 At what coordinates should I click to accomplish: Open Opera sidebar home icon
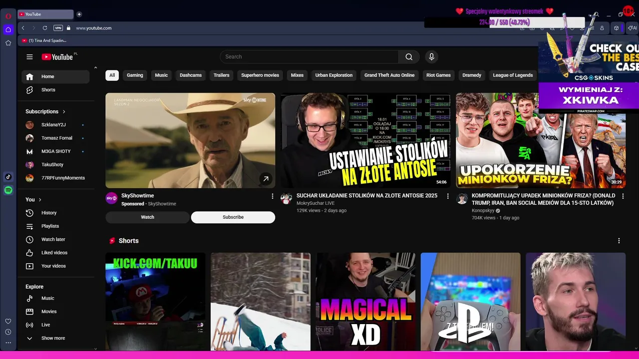(8, 29)
